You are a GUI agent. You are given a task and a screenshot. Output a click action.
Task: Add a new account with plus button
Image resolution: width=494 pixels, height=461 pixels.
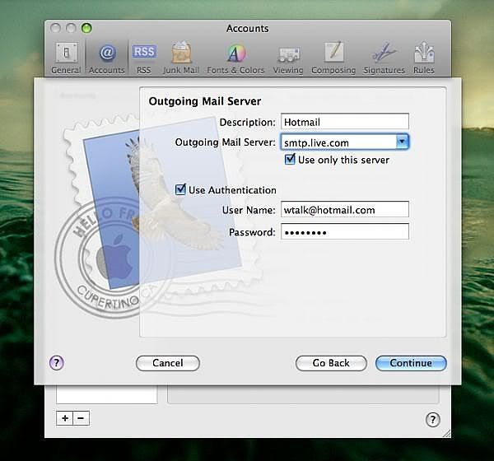[65, 418]
